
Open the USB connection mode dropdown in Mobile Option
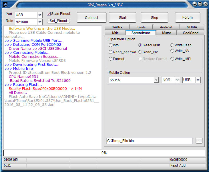(x=198, y=80)
